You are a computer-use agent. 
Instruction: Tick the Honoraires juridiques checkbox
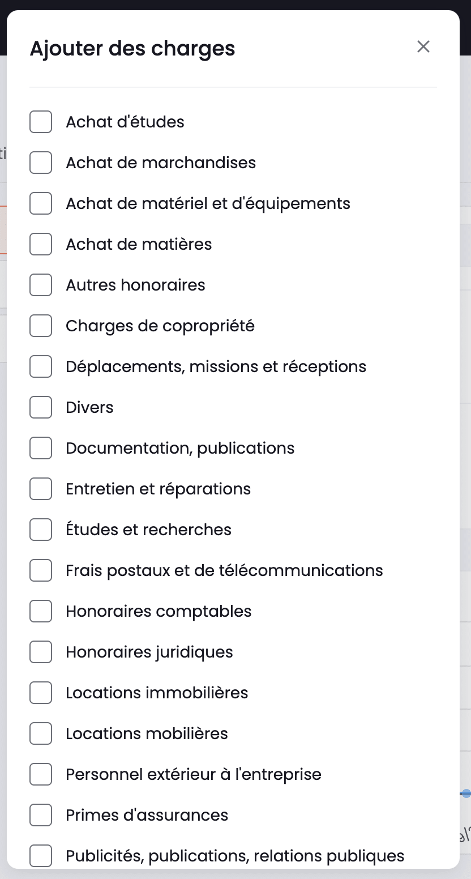coord(41,652)
